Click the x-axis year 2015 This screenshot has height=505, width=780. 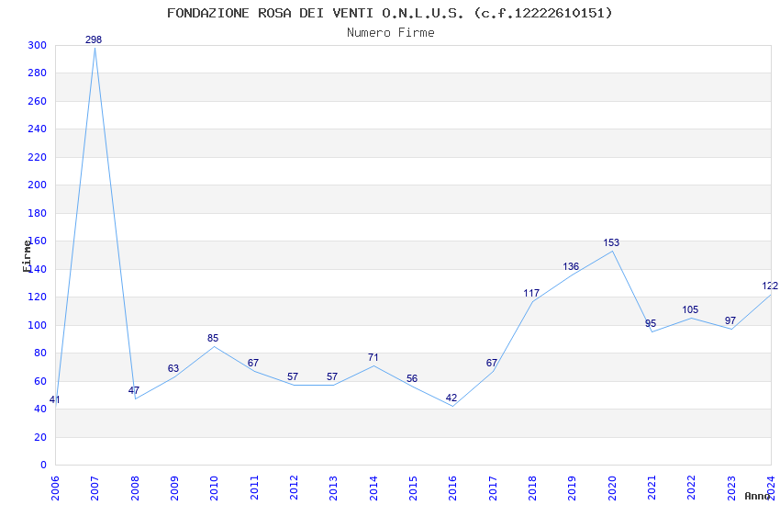413,488
